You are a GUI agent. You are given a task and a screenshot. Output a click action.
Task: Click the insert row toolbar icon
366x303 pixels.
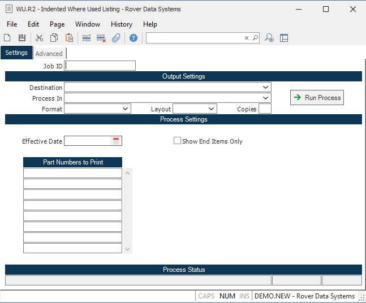click(x=87, y=38)
